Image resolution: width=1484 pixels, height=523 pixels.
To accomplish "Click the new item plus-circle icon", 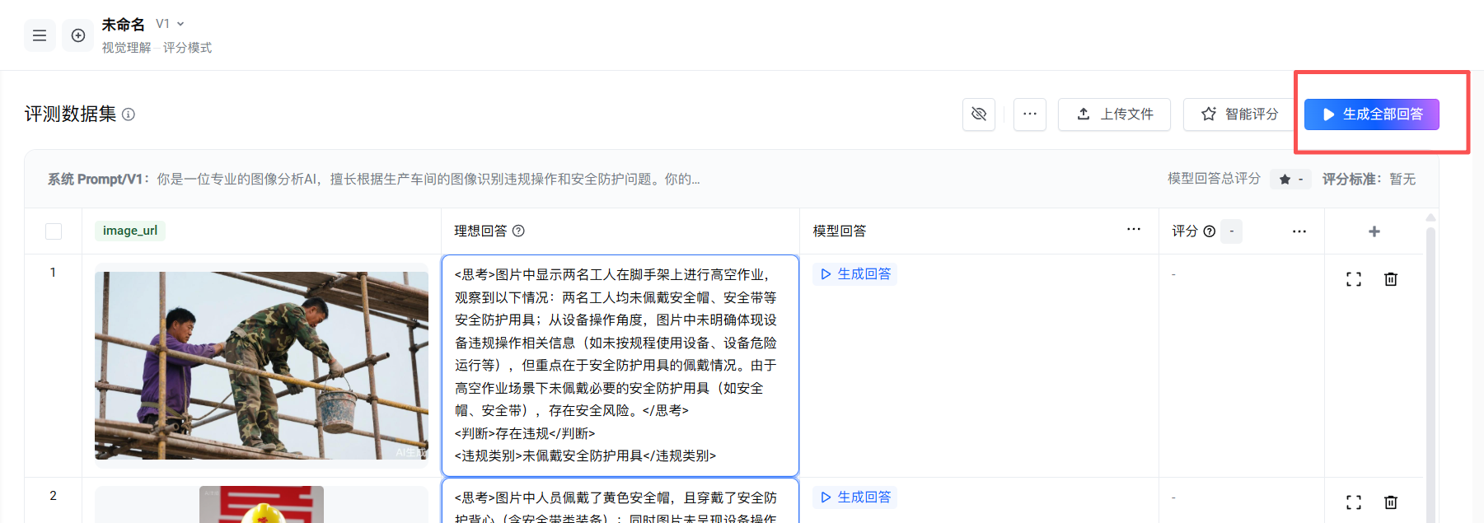I will pyautogui.click(x=78, y=35).
